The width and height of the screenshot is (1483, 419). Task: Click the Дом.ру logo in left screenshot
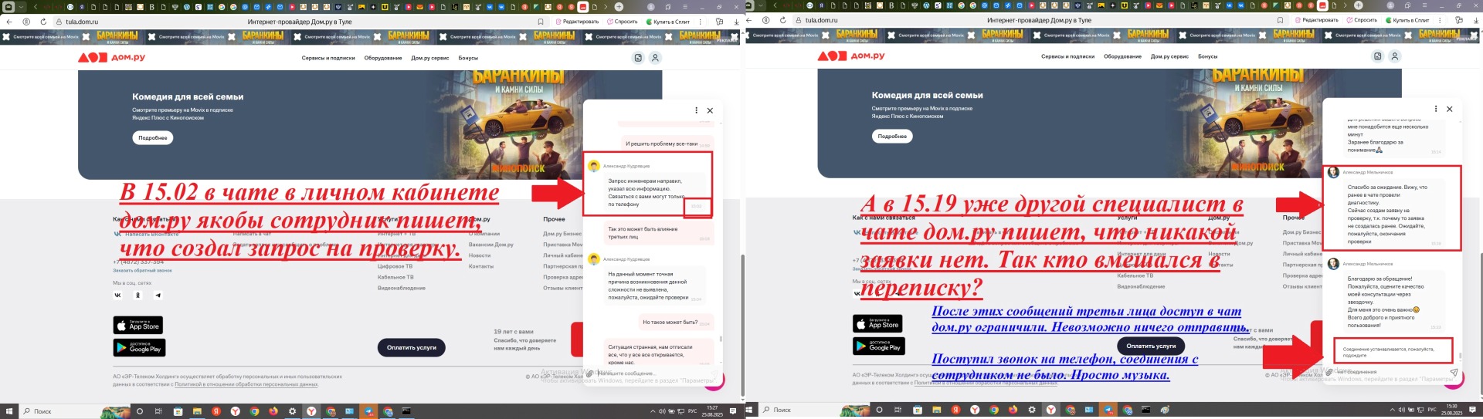click(111, 58)
